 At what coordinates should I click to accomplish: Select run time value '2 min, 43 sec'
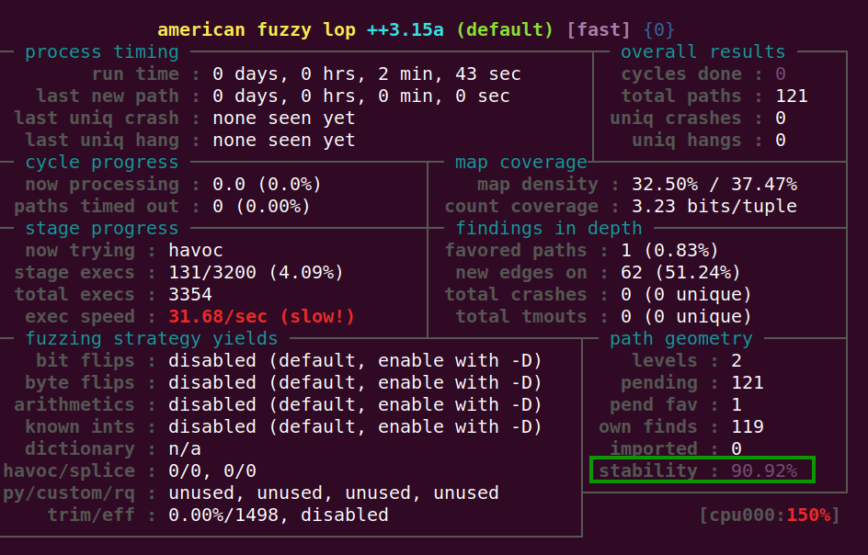click(x=450, y=74)
